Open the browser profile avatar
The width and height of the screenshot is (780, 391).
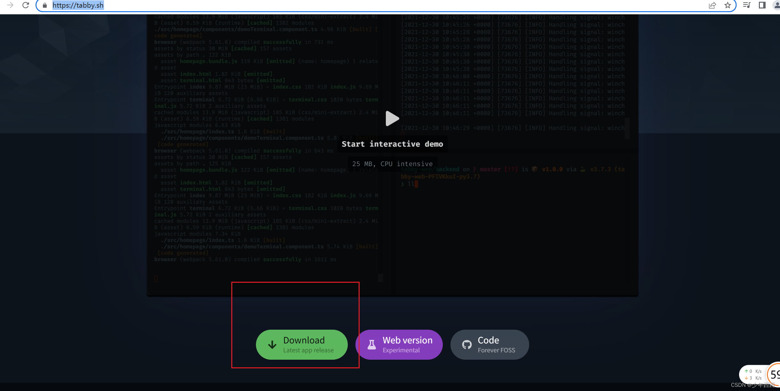[x=776, y=5]
